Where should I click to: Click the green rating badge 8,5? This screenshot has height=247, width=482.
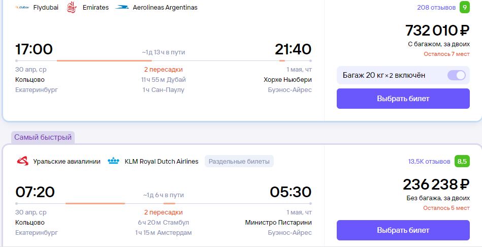(462, 162)
